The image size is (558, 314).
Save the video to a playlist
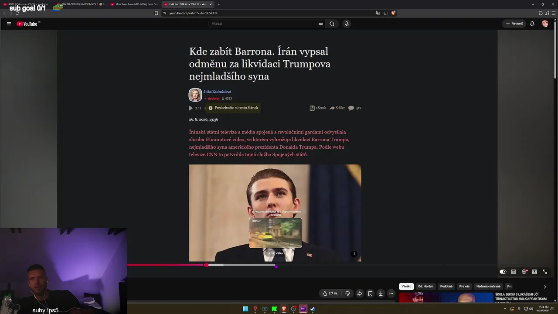370,294
